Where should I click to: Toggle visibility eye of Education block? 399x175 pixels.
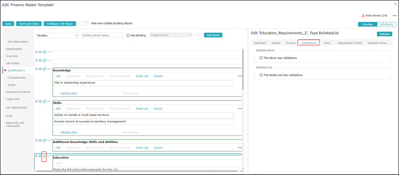tap(40, 156)
